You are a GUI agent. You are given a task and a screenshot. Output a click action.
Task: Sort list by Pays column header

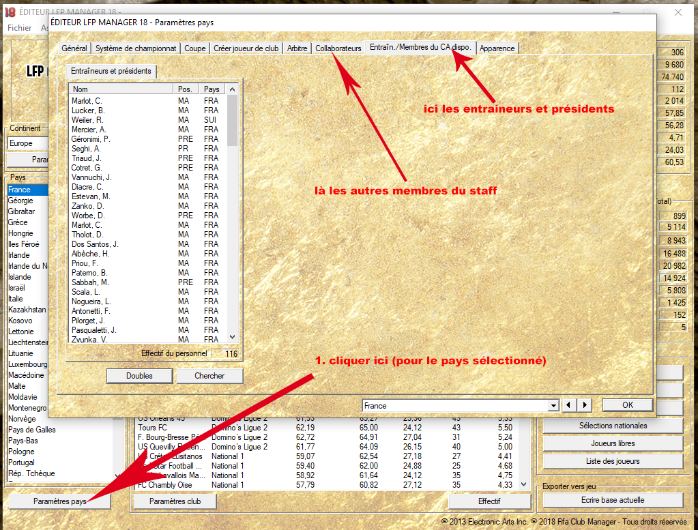pyautogui.click(x=212, y=89)
